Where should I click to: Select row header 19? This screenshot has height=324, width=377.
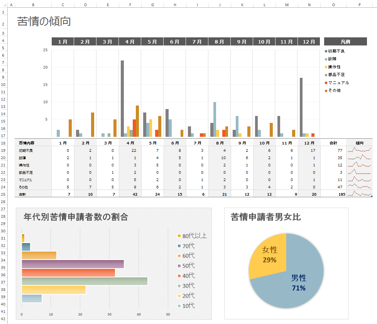3,151
